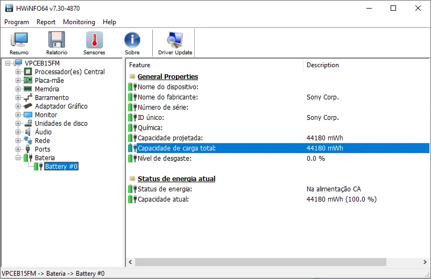Select the 'Número de série:' row

tap(278, 107)
